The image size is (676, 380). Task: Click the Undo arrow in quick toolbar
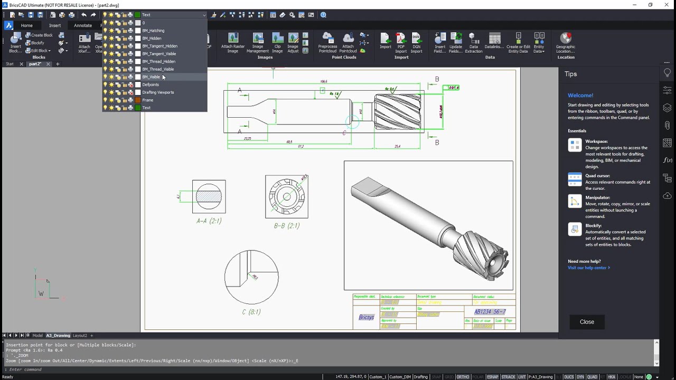(83, 15)
